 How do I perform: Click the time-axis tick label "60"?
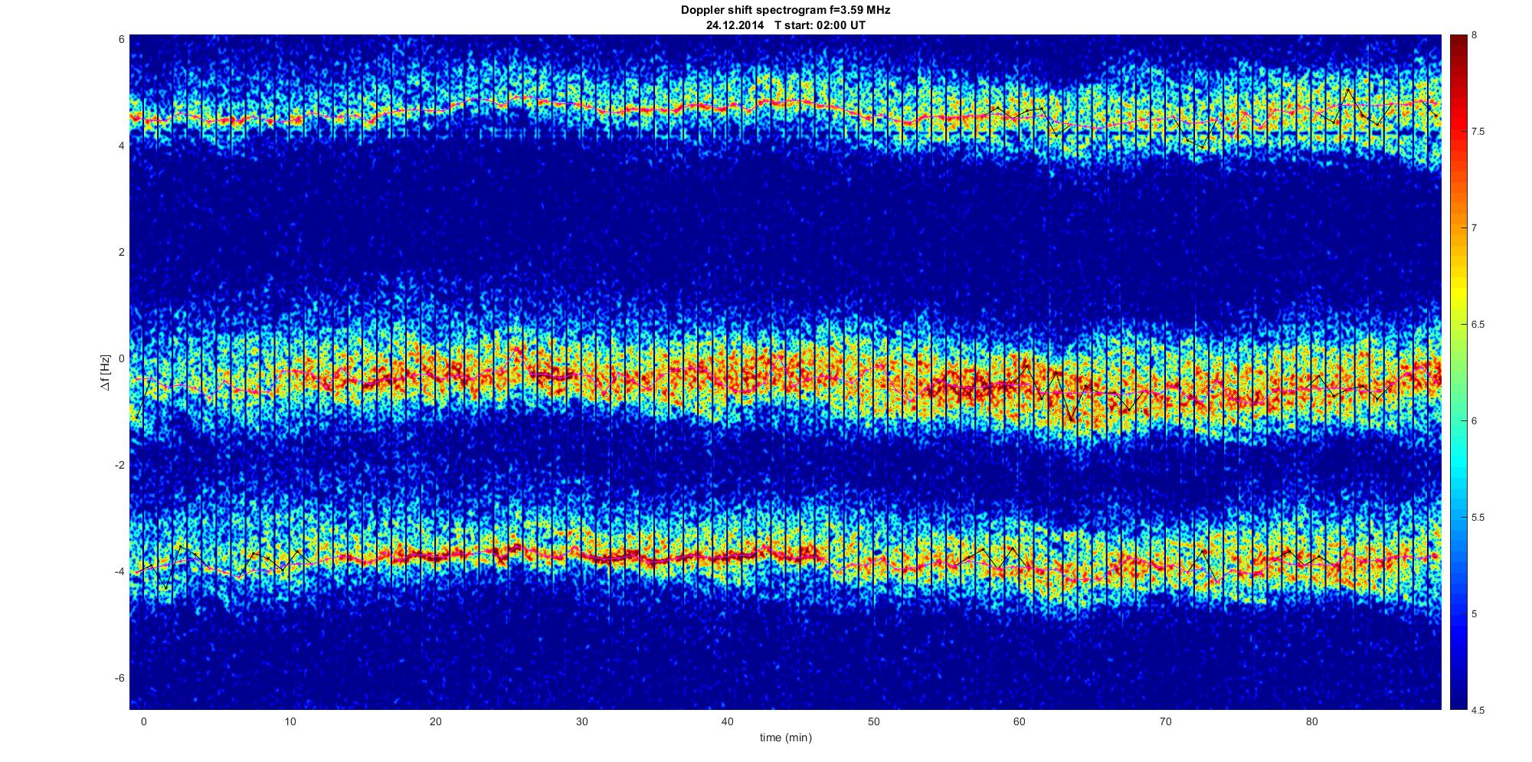coord(1020,721)
